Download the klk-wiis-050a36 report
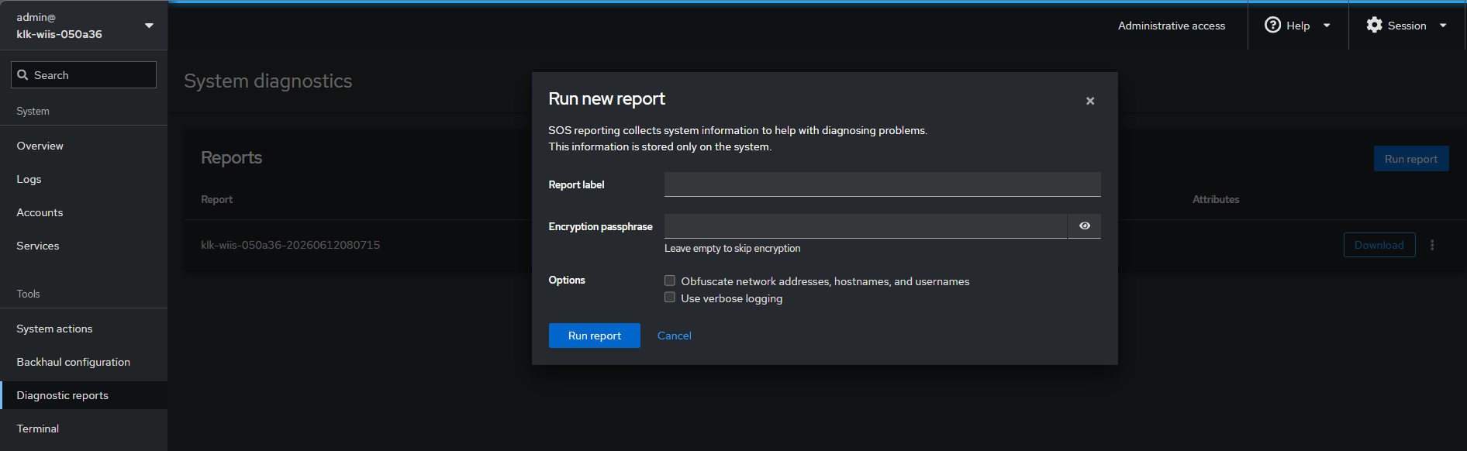This screenshot has width=1467, height=451. [1379, 245]
